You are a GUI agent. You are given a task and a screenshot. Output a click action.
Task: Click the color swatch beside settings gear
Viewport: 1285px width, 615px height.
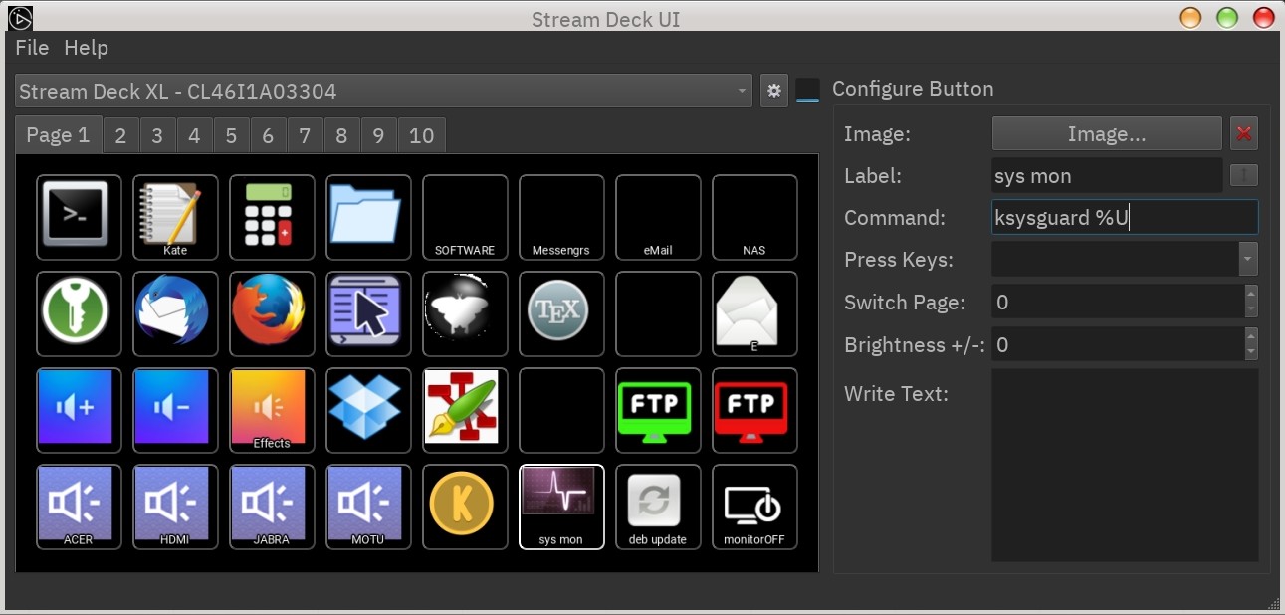(808, 91)
